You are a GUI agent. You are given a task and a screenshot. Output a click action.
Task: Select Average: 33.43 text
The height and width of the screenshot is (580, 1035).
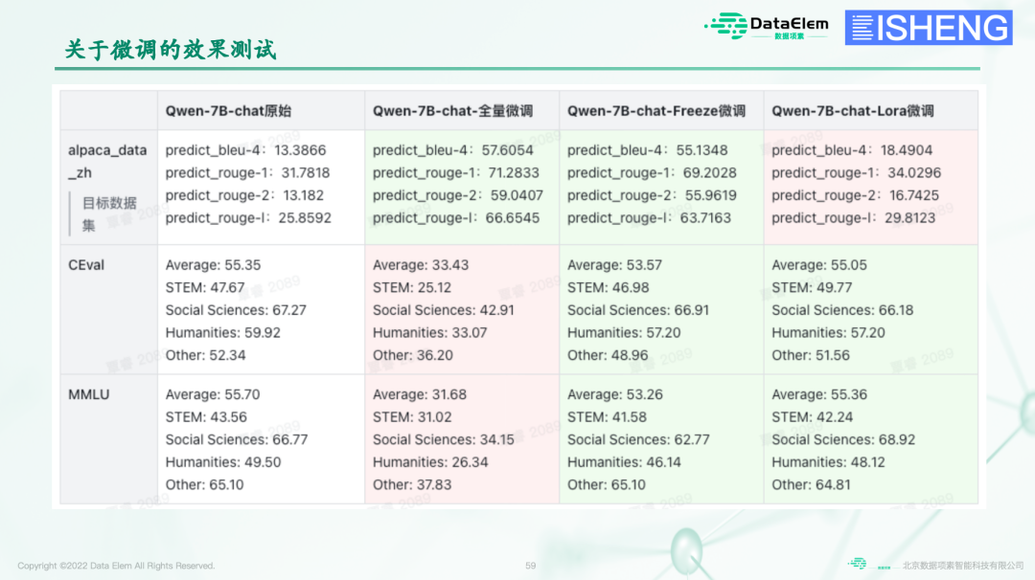tap(421, 265)
